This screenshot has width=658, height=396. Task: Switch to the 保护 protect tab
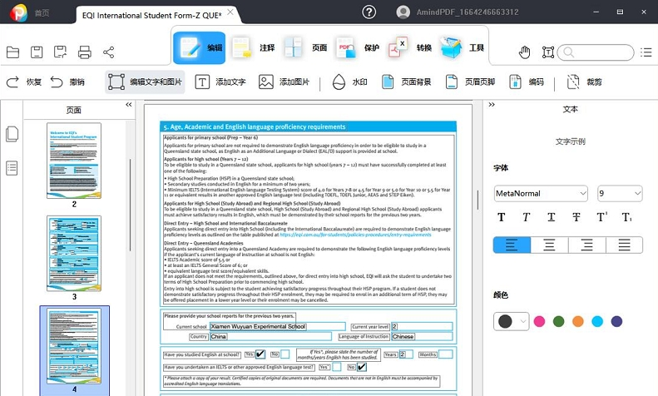(x=357, y=47)
